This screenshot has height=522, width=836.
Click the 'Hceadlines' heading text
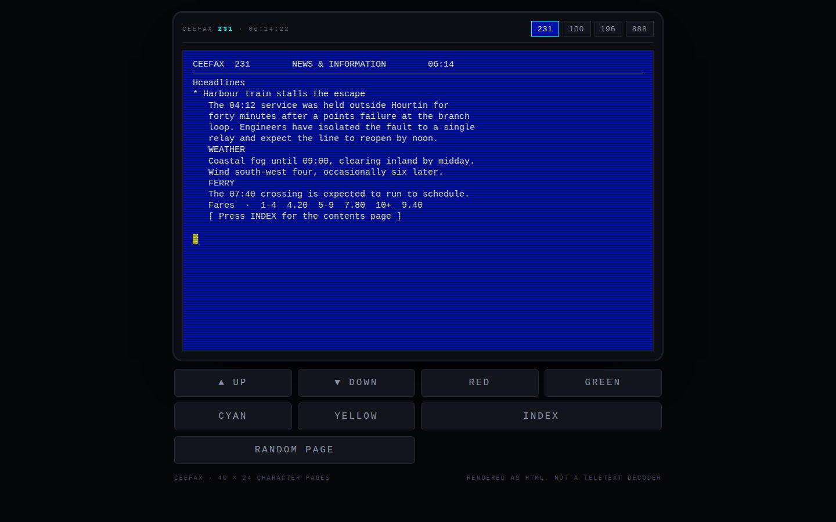[x=219, y=83]
